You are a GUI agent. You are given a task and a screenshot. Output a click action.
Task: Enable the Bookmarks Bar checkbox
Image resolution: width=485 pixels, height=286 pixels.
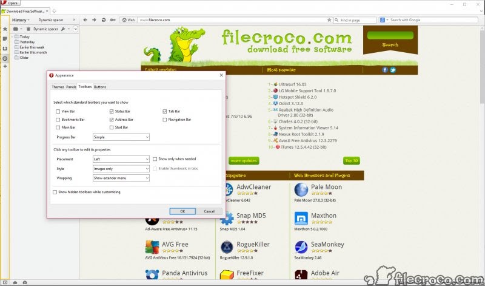coord(58,119)
